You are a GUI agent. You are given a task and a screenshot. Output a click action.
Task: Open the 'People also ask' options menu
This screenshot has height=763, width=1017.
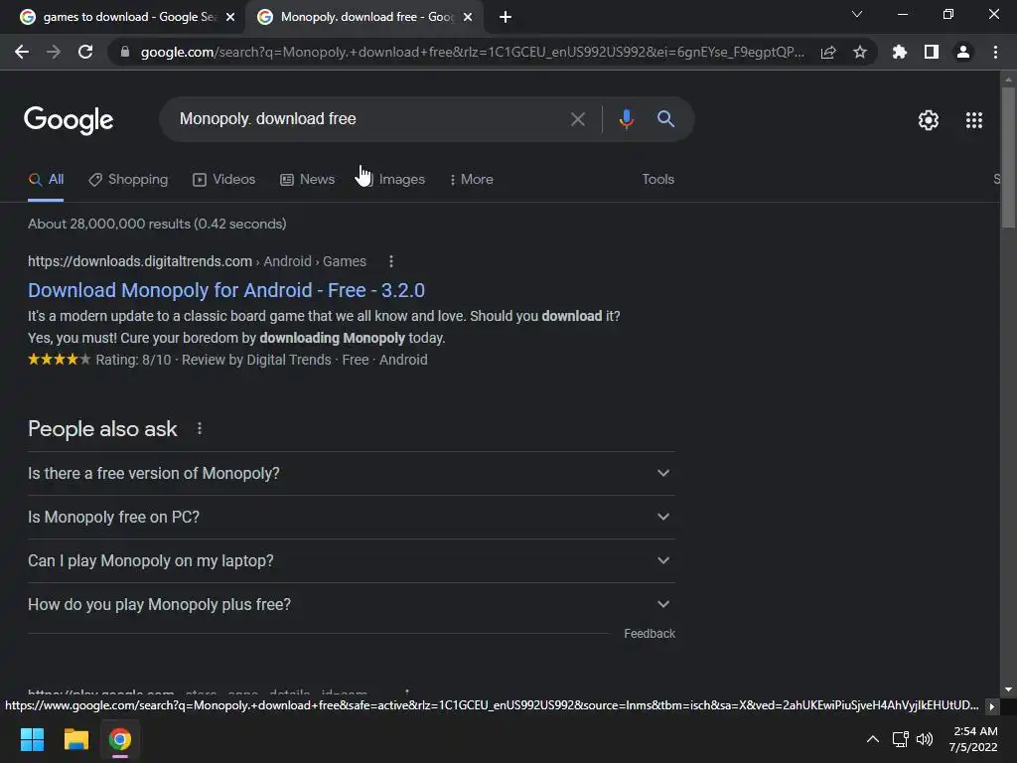pyautogui.click(x=199, y=429)
